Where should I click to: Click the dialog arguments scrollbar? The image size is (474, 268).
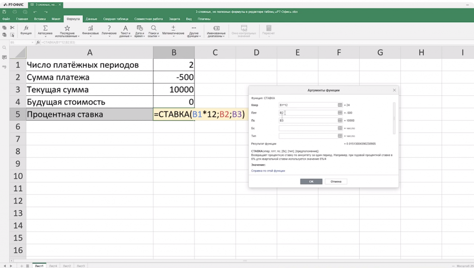394,118
